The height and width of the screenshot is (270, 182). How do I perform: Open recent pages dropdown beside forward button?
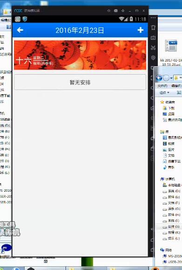click(x=171, y=78)
